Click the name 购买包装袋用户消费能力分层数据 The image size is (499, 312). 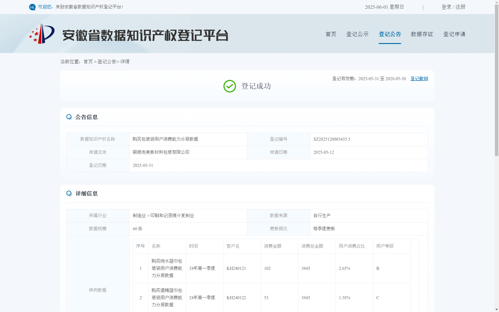click(165, 139)
